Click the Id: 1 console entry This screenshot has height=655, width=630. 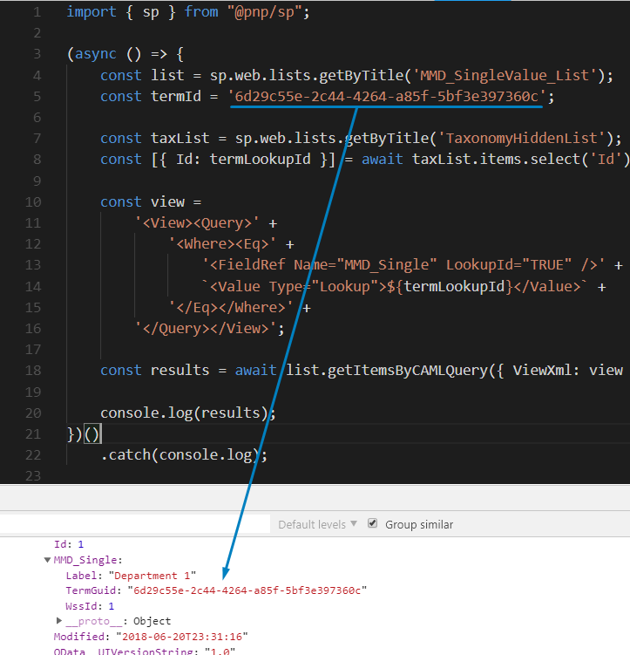pyautogui.click(x=69, y=544)
